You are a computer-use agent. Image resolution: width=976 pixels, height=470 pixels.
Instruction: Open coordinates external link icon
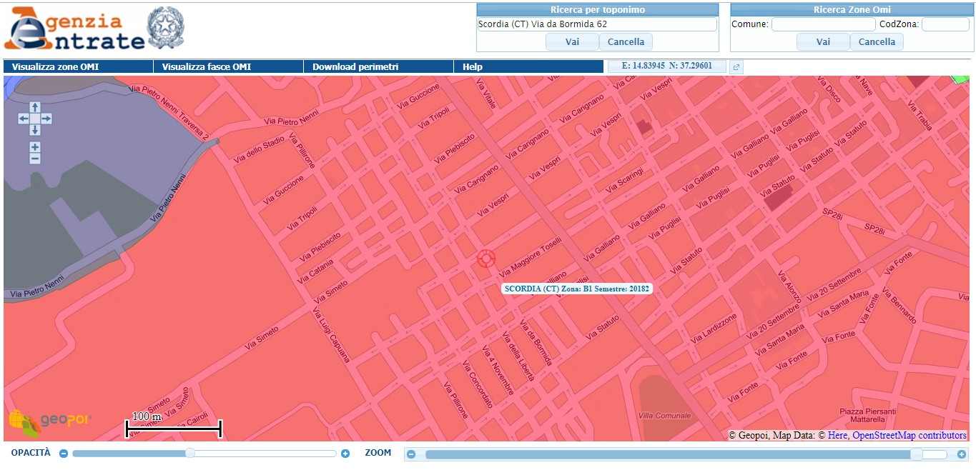pos(736,67)
